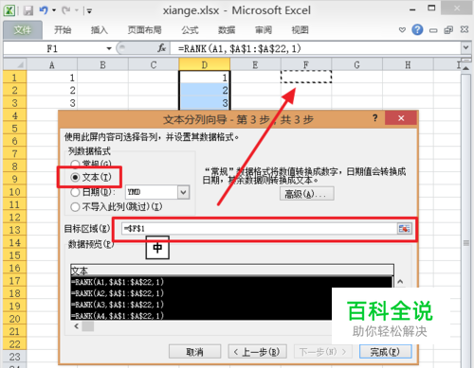Expand the formula bar chevron
The image size is (474, 368).
[465, 48]
